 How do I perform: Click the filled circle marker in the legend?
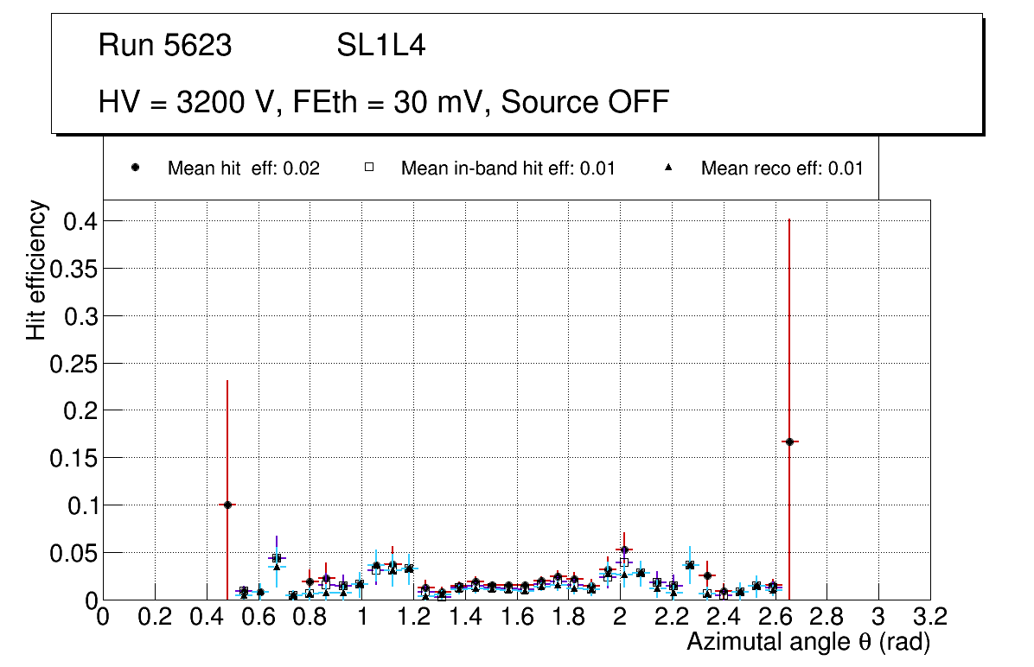click(135, 168)
